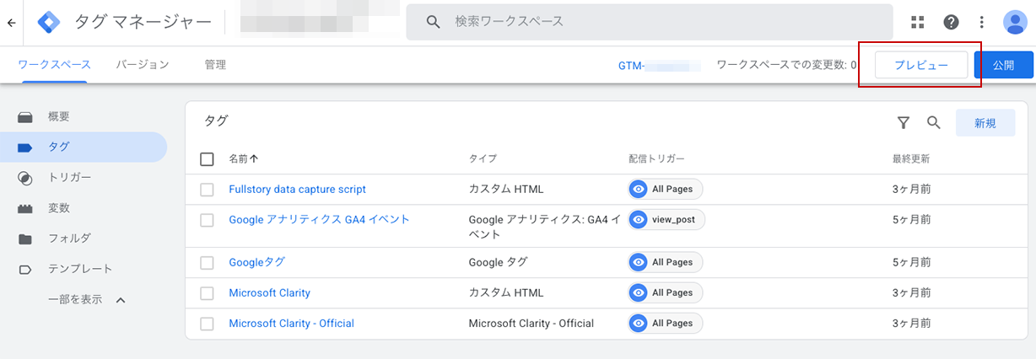Switch to the 管理 tab
The height and width of the screenshot is (359, 1036).
215,65
